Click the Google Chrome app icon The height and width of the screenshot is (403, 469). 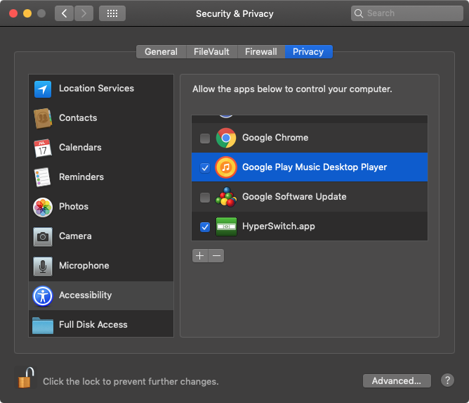[226, 138]
